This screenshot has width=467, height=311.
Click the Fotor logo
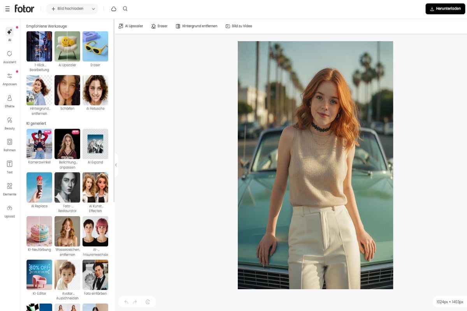(25, 9)
